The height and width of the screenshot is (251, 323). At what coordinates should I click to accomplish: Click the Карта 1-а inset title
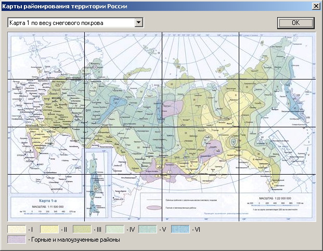point(48,201)
